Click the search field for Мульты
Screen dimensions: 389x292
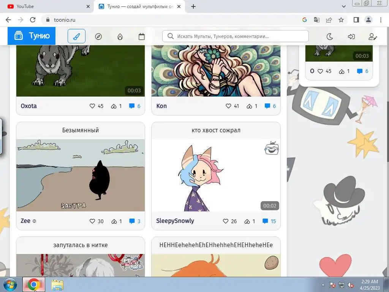pyautogui.click(x=236, y=36)
